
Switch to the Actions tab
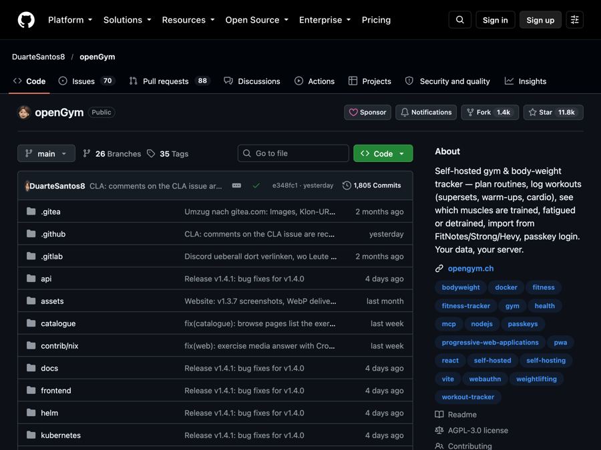pyautogui.click(x=315, y=81)
